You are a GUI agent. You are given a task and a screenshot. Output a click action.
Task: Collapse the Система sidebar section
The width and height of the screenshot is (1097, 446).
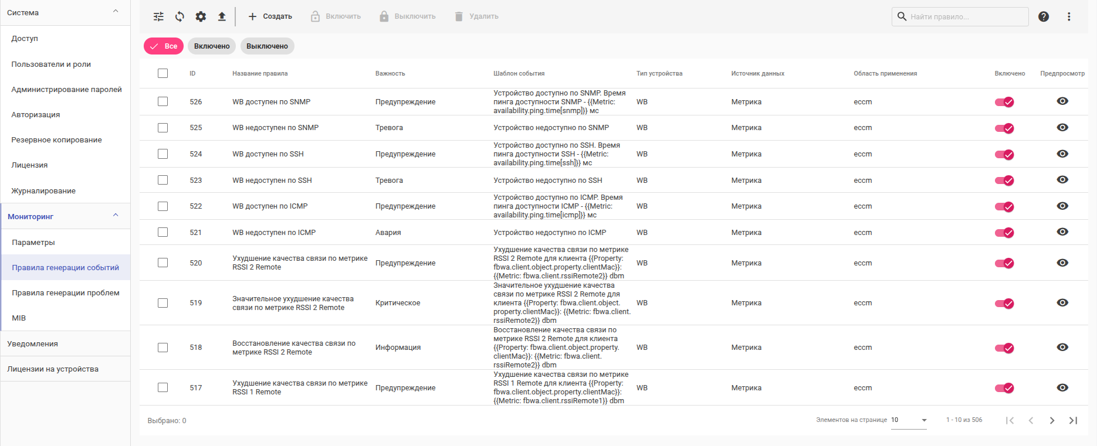pyautogui.click(x=116, y=12)
